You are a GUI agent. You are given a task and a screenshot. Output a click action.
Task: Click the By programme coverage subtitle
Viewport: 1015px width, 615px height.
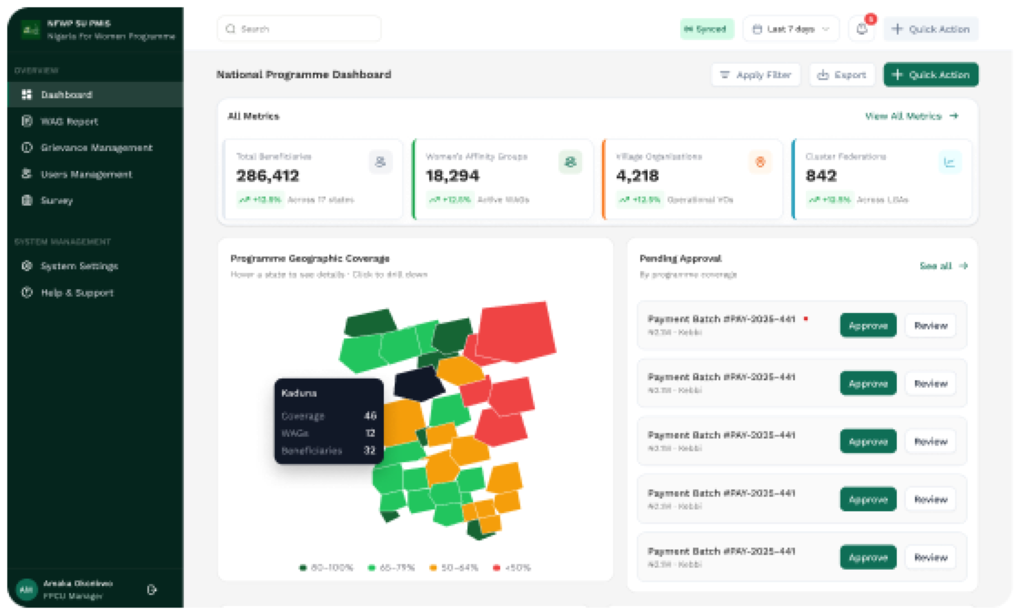pos(688,275)
